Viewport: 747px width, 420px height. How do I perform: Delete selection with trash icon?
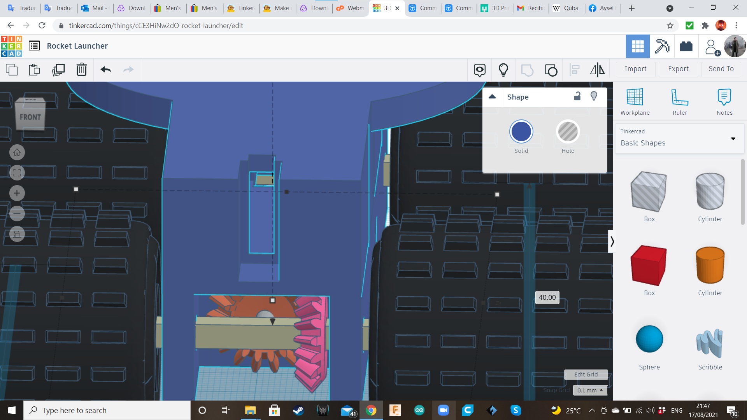coord(82,70)
